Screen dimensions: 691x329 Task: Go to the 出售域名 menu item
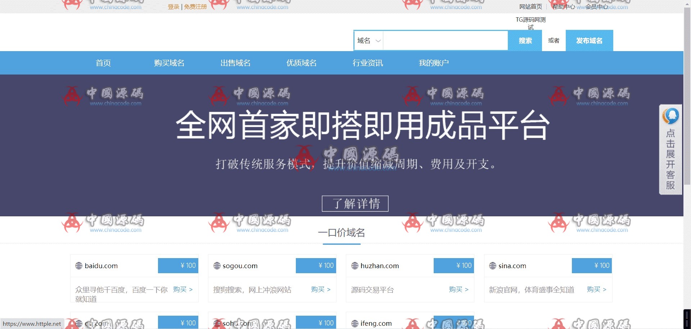(235, 63)
